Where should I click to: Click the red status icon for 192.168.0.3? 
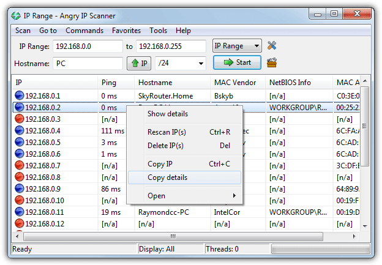tap(19, 119)
